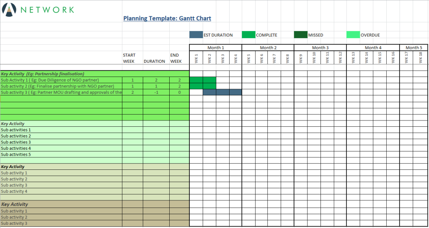
Task: Click the blue bar in Sub activity 3 row
Action: pyautogui.click(x=222, y=92)
